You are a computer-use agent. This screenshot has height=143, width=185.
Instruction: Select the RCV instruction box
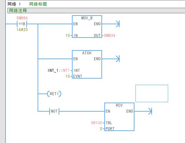[x=119, y=117]
